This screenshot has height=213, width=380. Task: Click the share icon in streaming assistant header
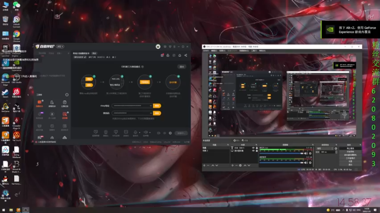186,55
